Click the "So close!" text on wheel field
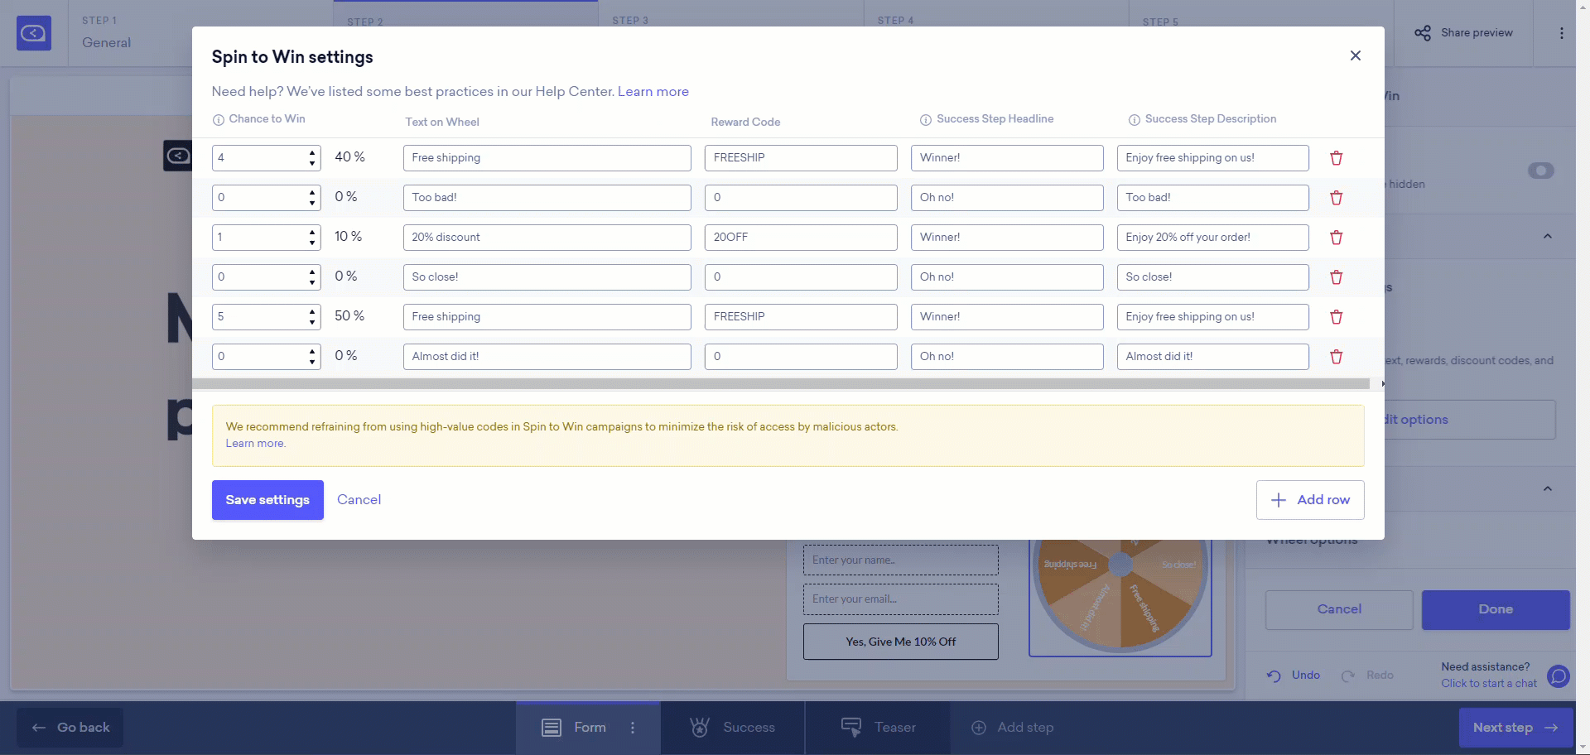The image size is (1590, 755). click(547, 277)
